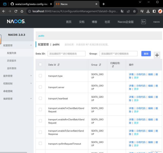Collapse the 配置管理 sidebar section

(x=31, y=45)
